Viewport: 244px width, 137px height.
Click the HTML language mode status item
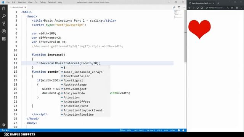(173, 130)
